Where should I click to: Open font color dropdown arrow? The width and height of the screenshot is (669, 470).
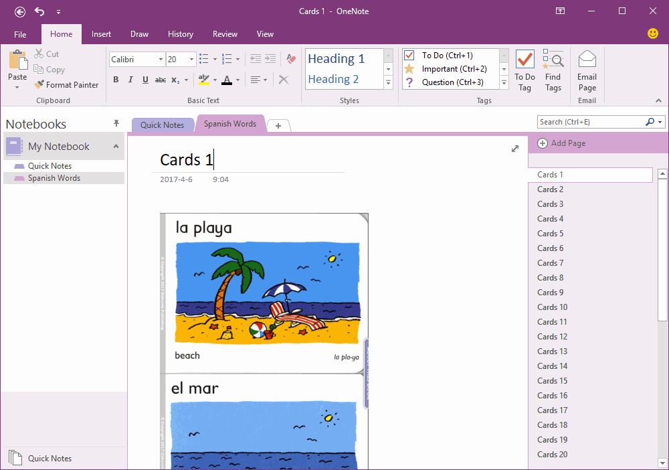pos(237,80)
